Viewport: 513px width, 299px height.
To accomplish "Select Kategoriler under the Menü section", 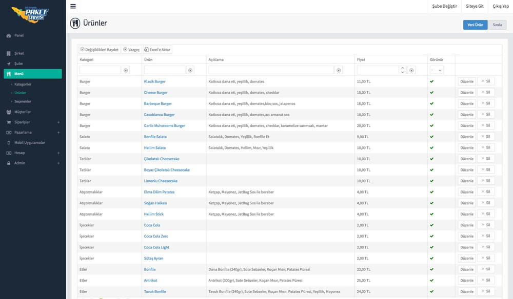I will 23,84.
